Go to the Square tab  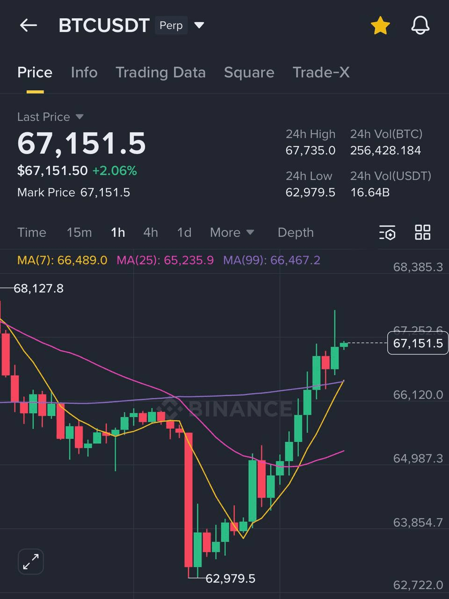(249, 73)
